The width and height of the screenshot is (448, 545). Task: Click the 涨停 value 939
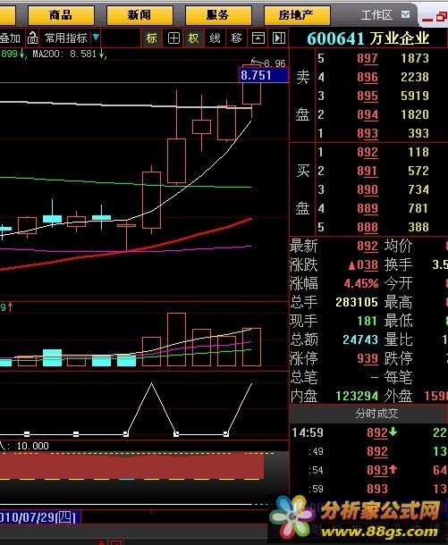[x=368, y=358]
